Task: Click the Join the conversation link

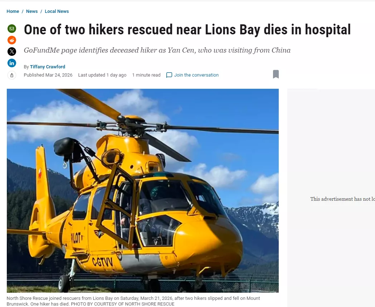Action: click(x=196, y=75)
